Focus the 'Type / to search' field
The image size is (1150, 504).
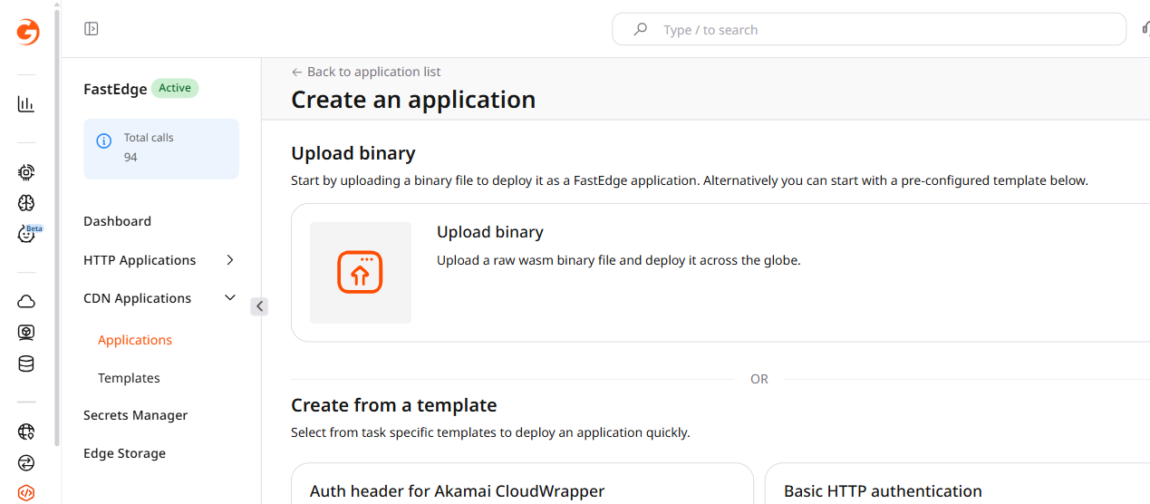point(868,29)
